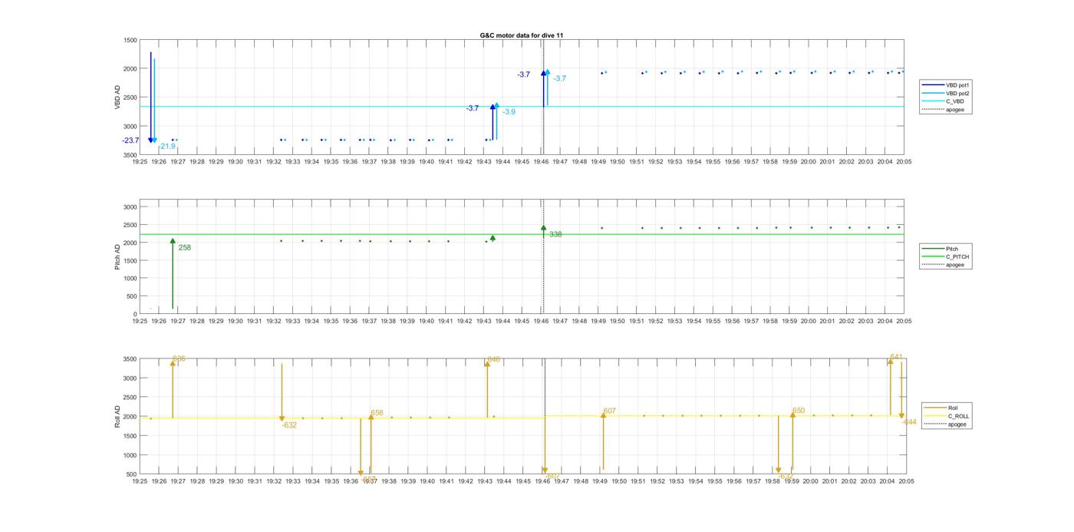The image size is (1074, 532).
Task: Select 'apogee' entry in VBD plot legend
Action: 944,110
